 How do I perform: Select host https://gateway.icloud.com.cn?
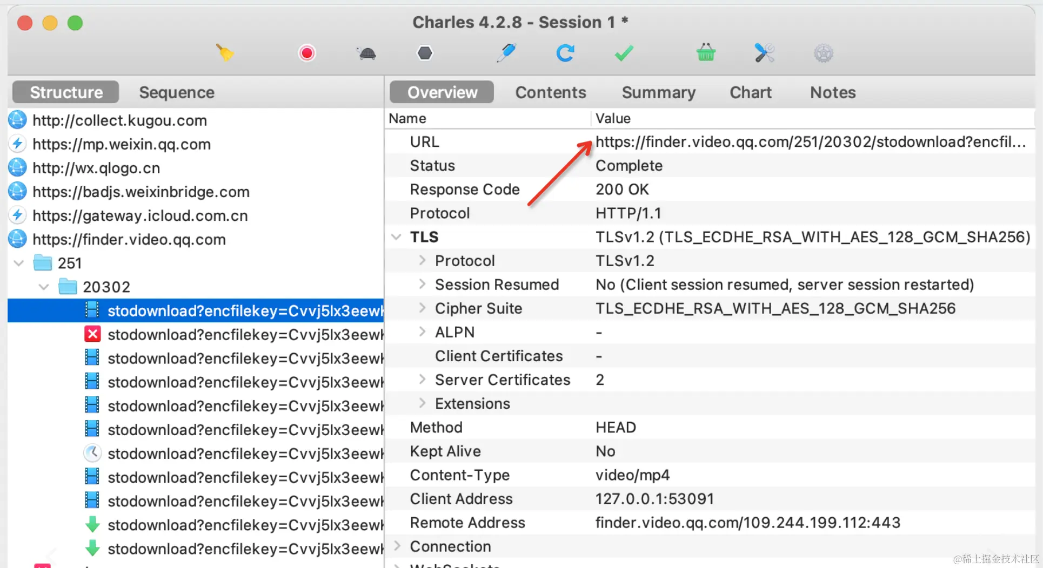click(140, 215)
